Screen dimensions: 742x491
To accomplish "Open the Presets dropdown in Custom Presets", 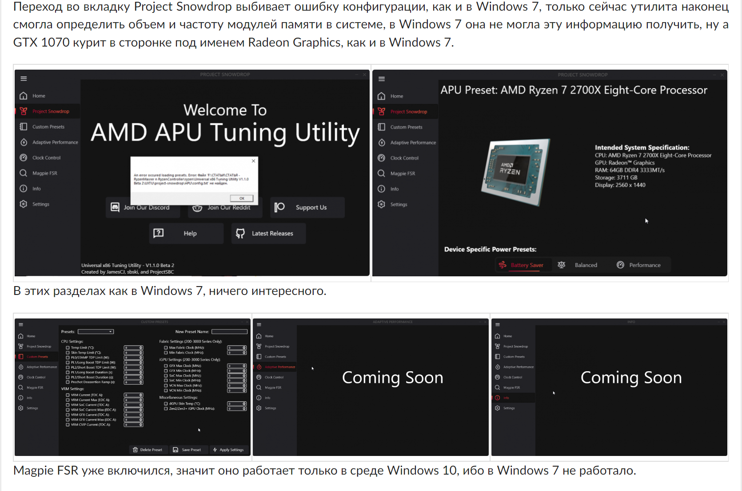I will (96, 332).
